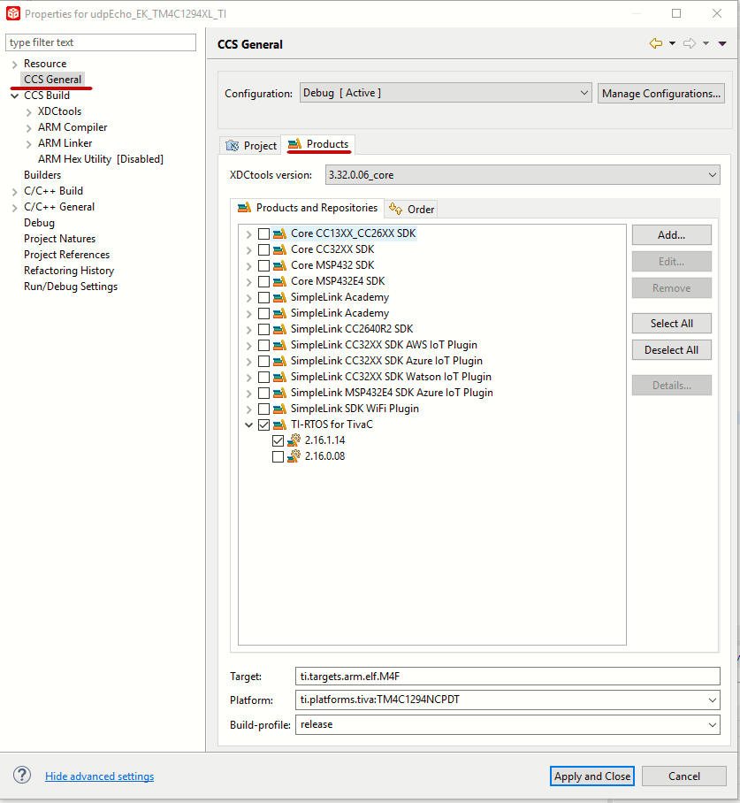Viewport: 740px width, 803px height.
Task: Click the Core MSP432E4 SDK product icon
Action: 279,281
